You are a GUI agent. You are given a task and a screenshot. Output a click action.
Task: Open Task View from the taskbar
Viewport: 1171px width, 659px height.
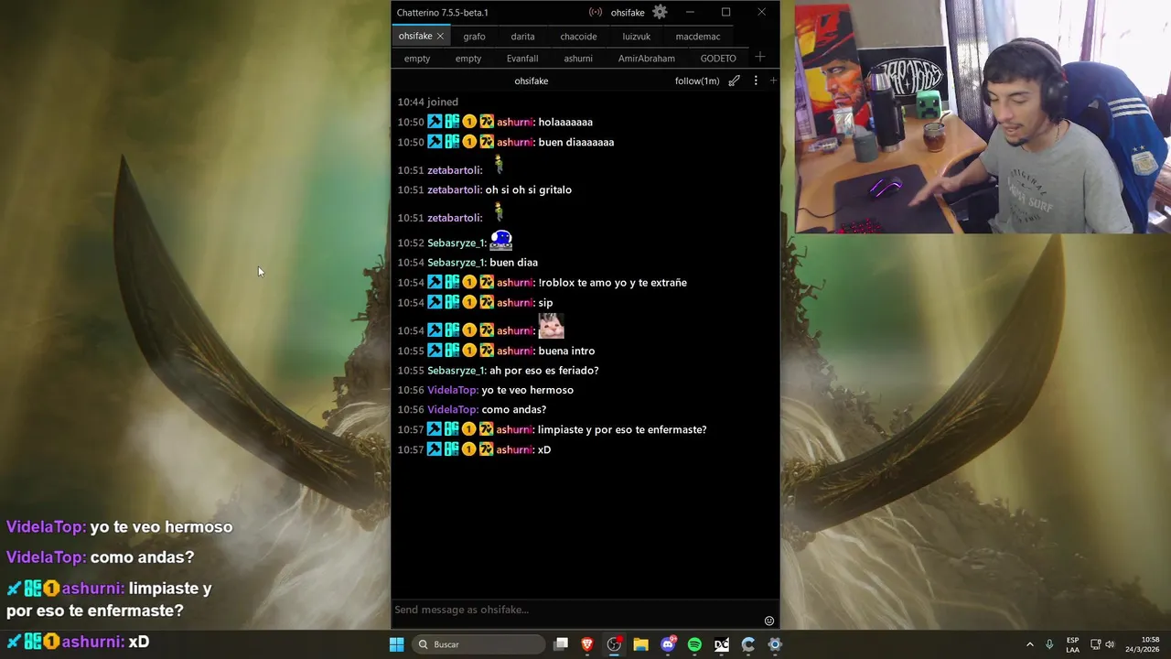coord(561,644)
